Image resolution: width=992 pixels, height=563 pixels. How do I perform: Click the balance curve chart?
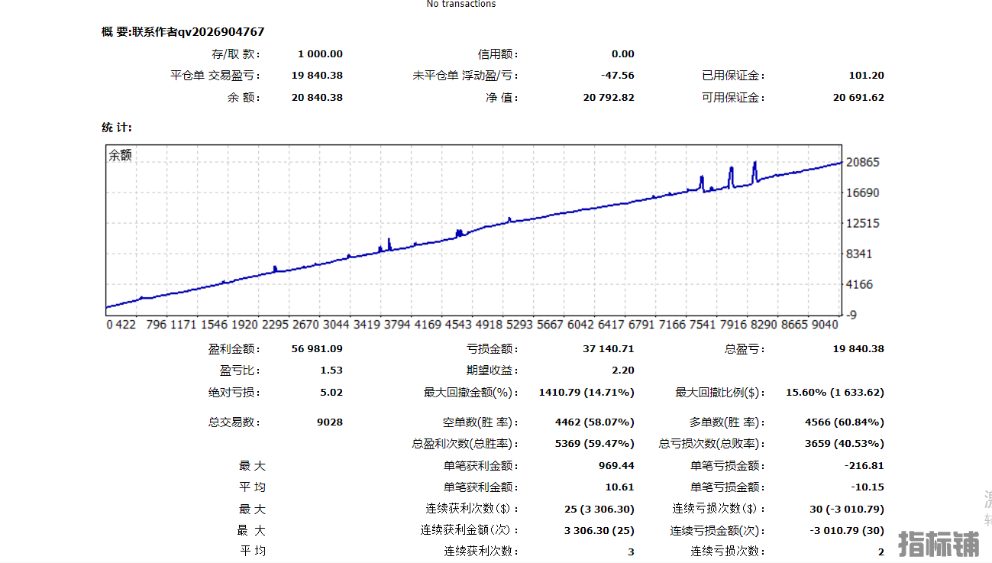(x=473, y=229)
